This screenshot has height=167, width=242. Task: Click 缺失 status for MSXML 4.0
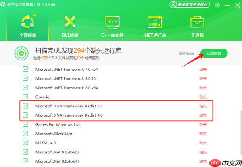click(x=203, y=143)
